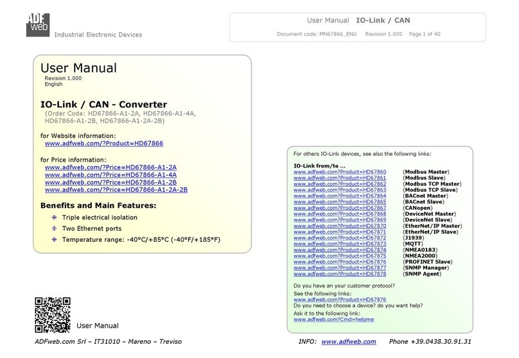Image resolution: width=519 pixels, height=358 pixels.
Task: Open the HD67867 CANopen link
Action: pos(340,208)
